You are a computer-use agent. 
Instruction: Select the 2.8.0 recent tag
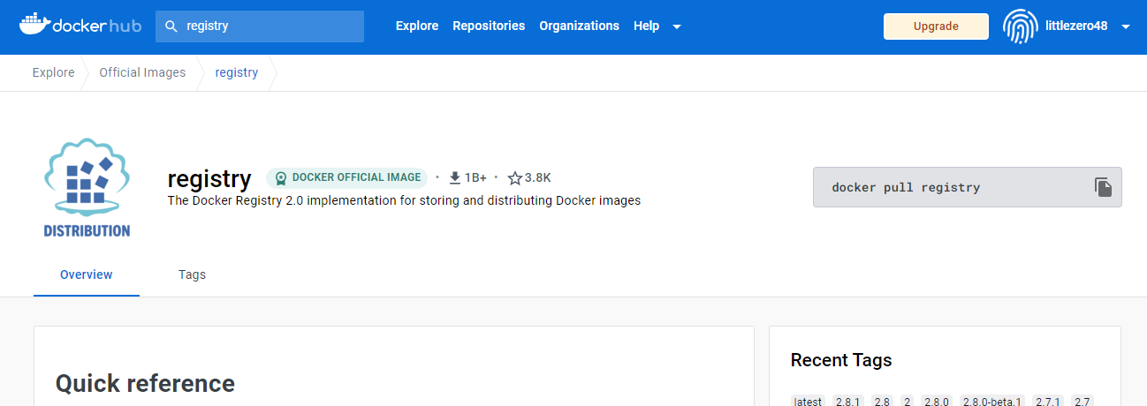(937, 402)
